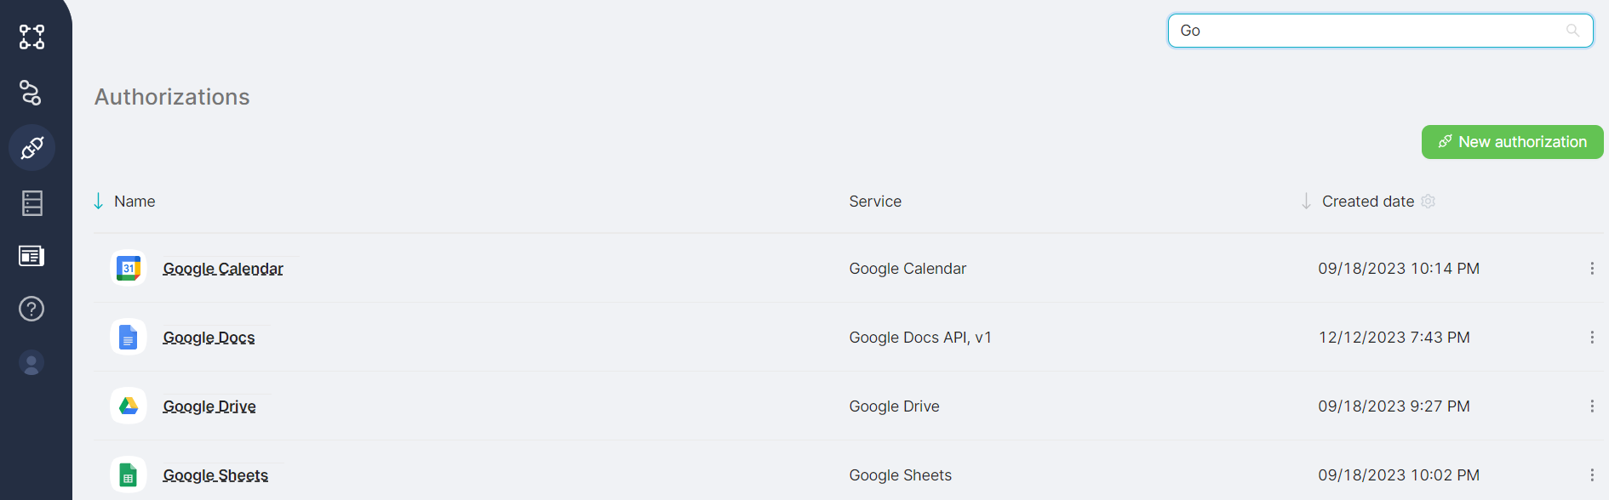
Task: Open the help question mark icon
Action: pyautogui.click(x=31, y=309)
